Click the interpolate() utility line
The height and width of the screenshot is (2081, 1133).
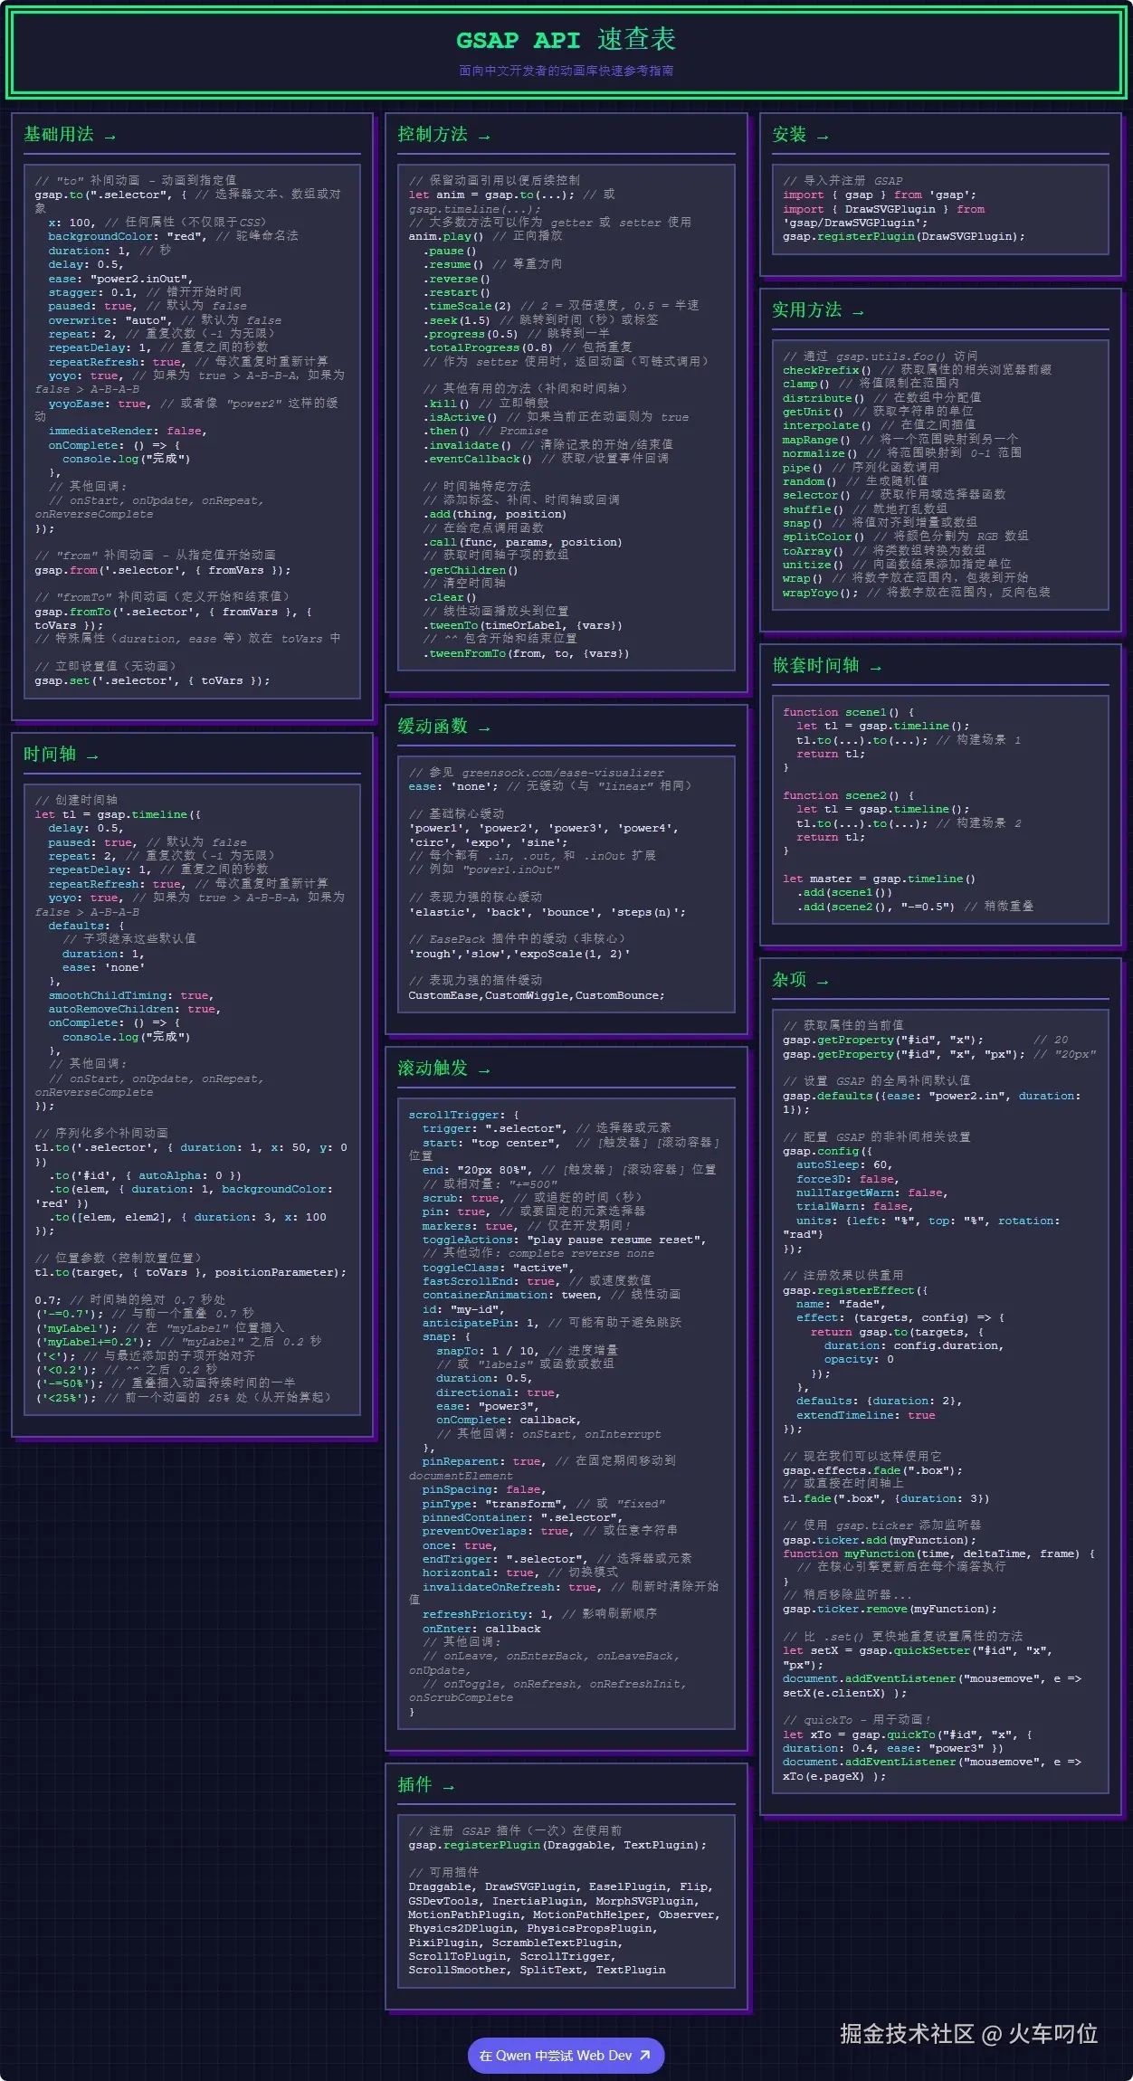[x=879, y=425]
